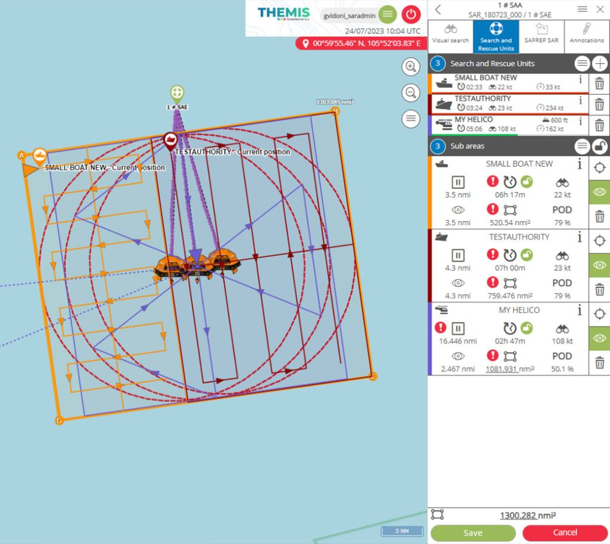
Task: Click the red power logout button
Action: coord(411,14)
